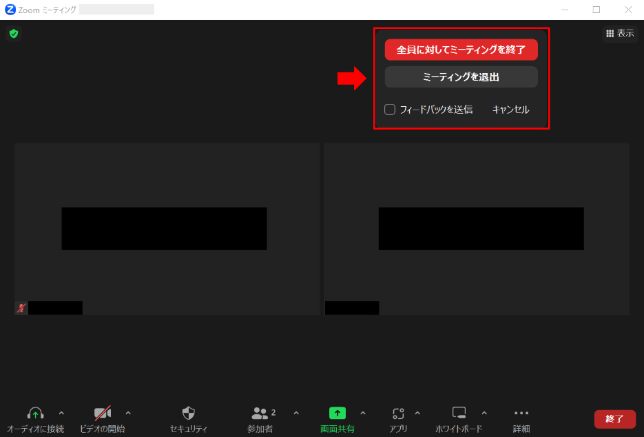Close the Zoom meeting window
The image size is (644, 437).
pyautogui.click(x=628, y=10)
